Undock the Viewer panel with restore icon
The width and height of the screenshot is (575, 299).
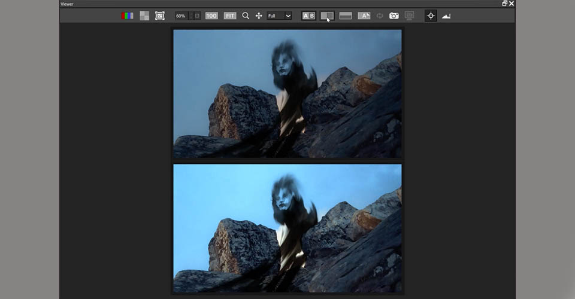click(x=504, y=4)
